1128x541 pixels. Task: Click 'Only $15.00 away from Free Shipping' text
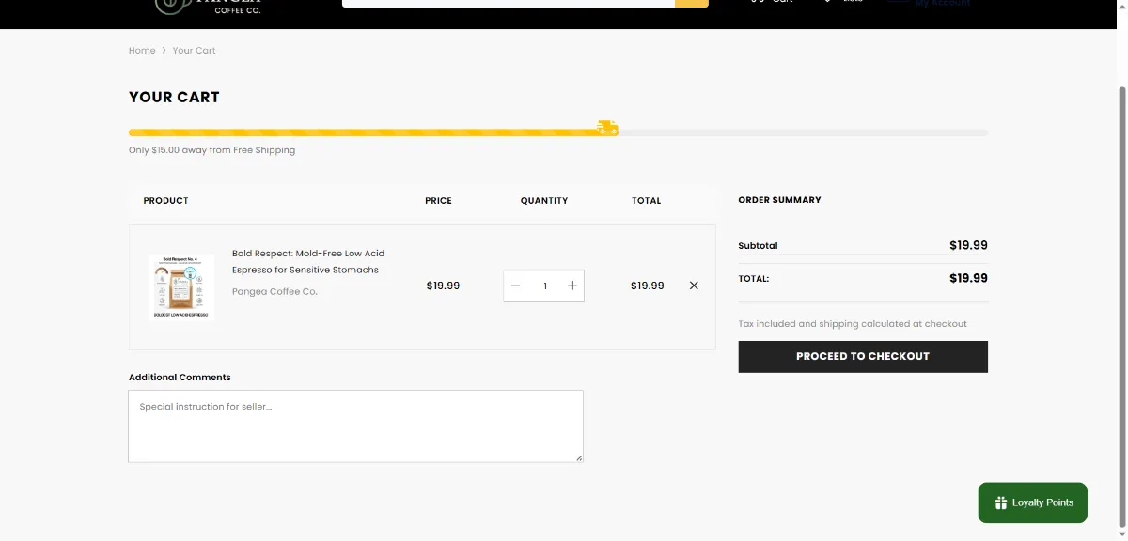(211, 150)
